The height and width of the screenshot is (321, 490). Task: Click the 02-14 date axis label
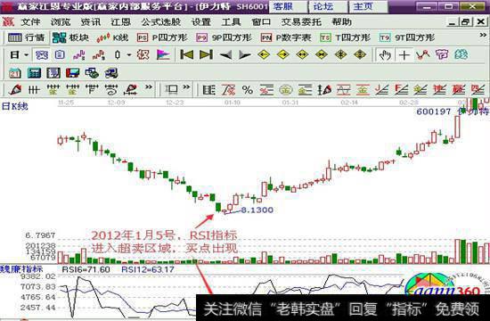coord(349,103)
